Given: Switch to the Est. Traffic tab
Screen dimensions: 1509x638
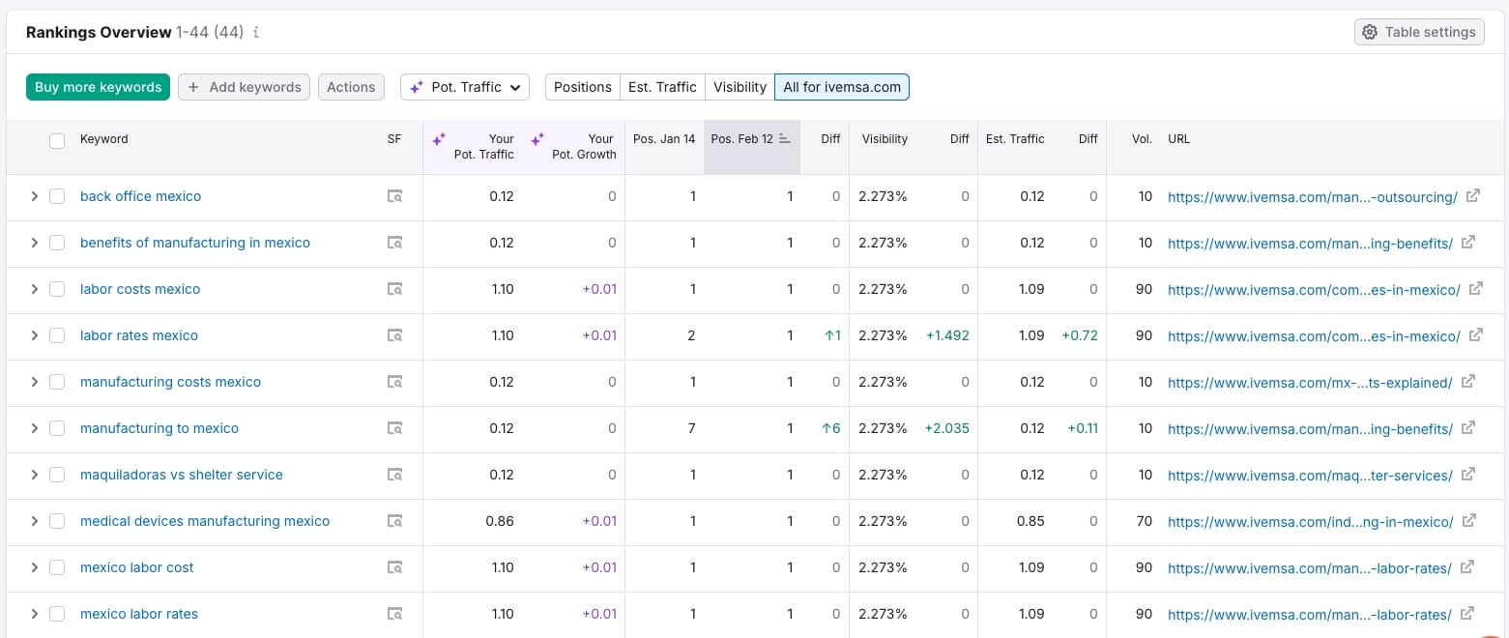Looking at the screenshot, I should pos(662,87).
